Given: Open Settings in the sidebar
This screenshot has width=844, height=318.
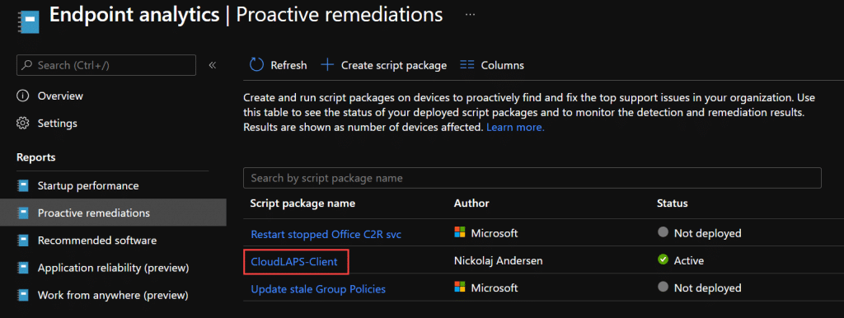Looking at the screenshot, I should [57, 124].
